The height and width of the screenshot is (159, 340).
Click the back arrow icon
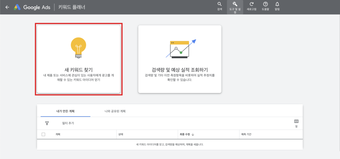coord(7,7)
